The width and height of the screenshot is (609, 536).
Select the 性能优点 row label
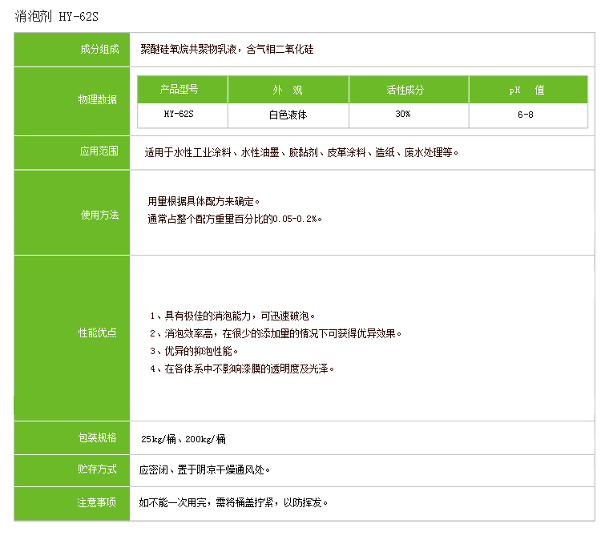(x=97, y=332)
